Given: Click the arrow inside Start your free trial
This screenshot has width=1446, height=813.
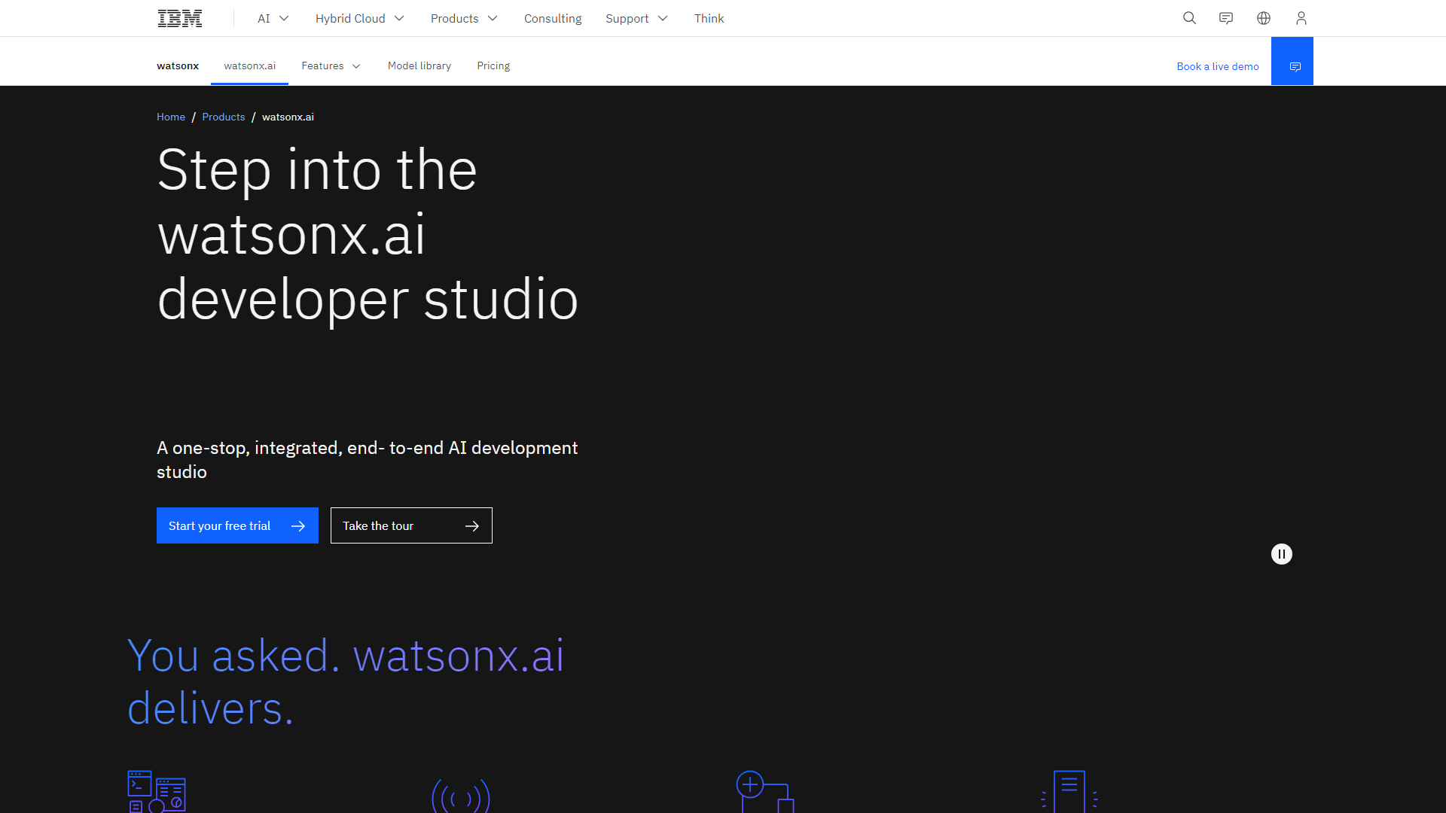Looking at the screenshot, I should [x=299, y=525].
